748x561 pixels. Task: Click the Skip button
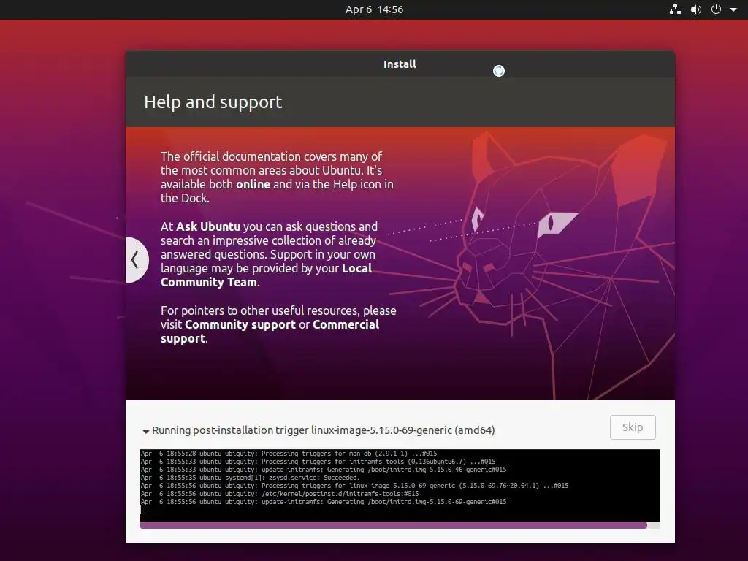(633, 427)
